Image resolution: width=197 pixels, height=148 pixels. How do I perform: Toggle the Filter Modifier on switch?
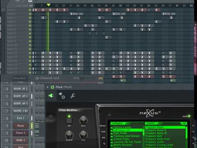(x=69, y=120)
